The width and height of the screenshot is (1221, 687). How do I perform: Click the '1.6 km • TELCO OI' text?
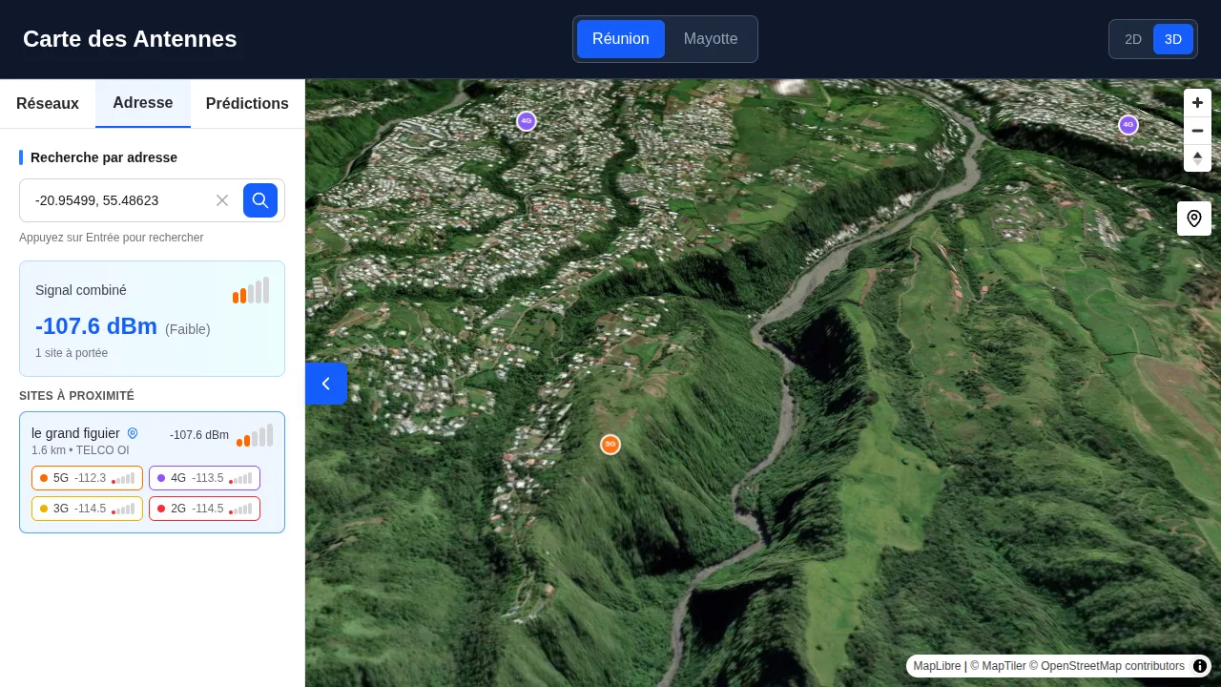[x=80, y=450]
